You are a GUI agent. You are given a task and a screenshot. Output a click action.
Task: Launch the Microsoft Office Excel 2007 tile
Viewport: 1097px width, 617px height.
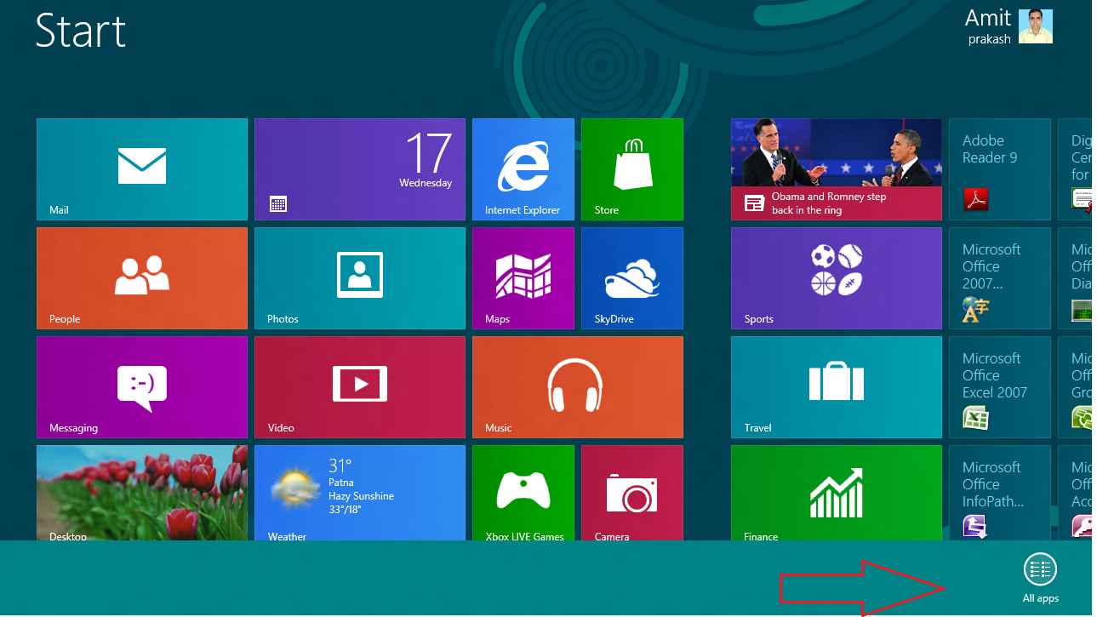(1000, 387)
